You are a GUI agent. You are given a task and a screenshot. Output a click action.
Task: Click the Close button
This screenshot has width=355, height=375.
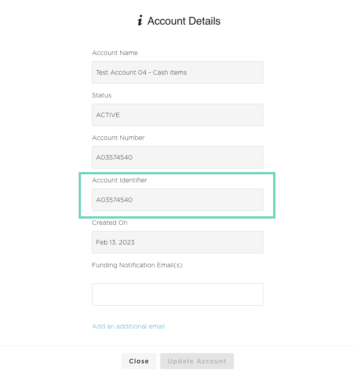[139, 361]
